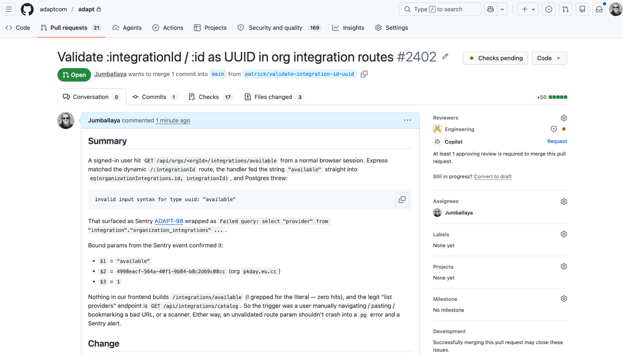The width and height of the screenshot is (623, 356).
Task: Open the Insights tab
Action: [348, 28]
